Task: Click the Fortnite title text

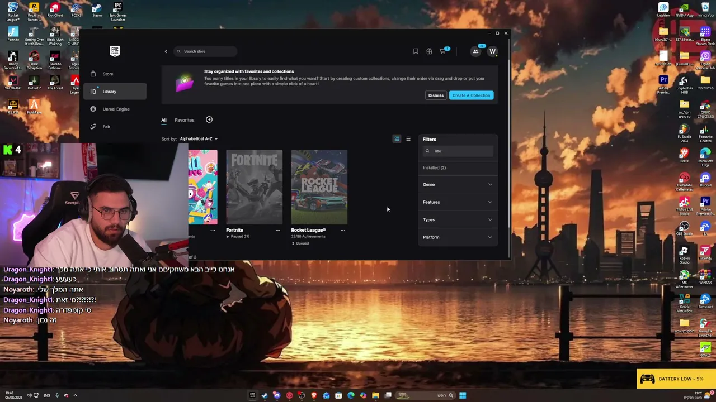Action: (x=234, y=230)
